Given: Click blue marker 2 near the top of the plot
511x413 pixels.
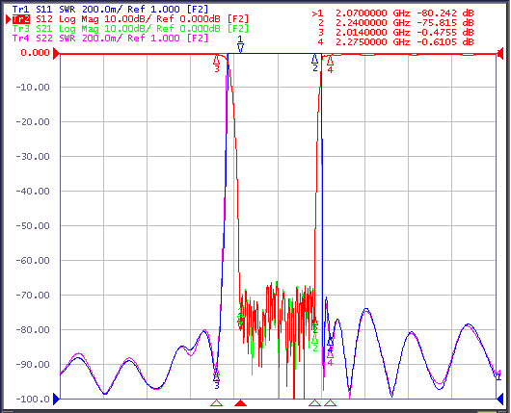Looking at the screenshot, I should point(315,64).
